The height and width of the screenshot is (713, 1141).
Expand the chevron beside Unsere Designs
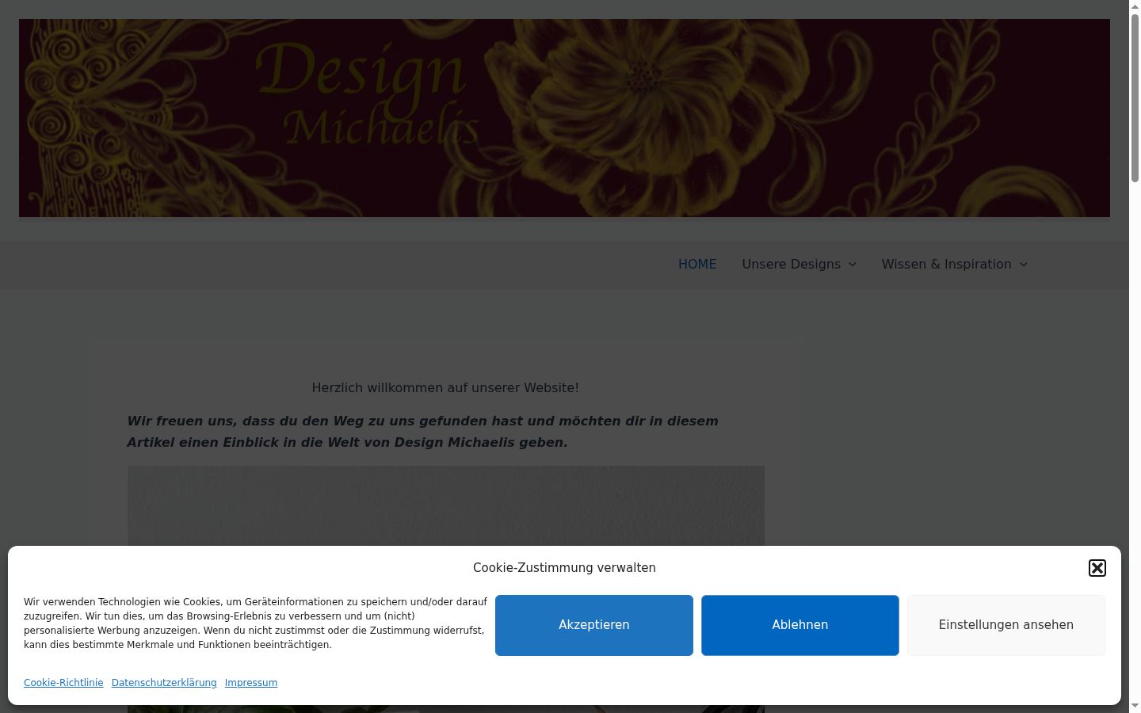(853, 265)
